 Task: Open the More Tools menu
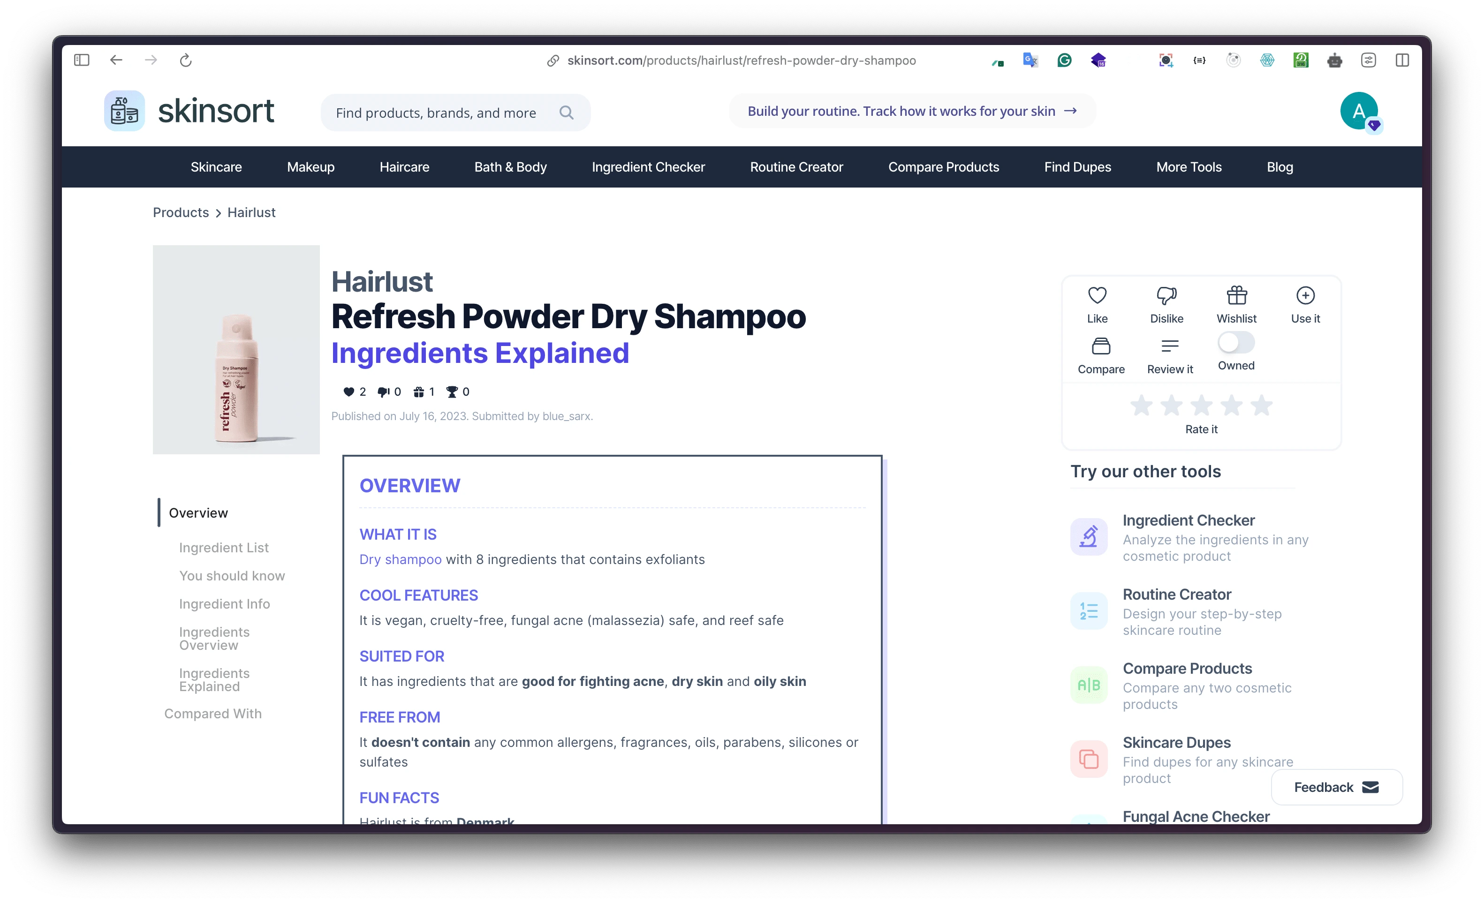[x=1189, y=167]
